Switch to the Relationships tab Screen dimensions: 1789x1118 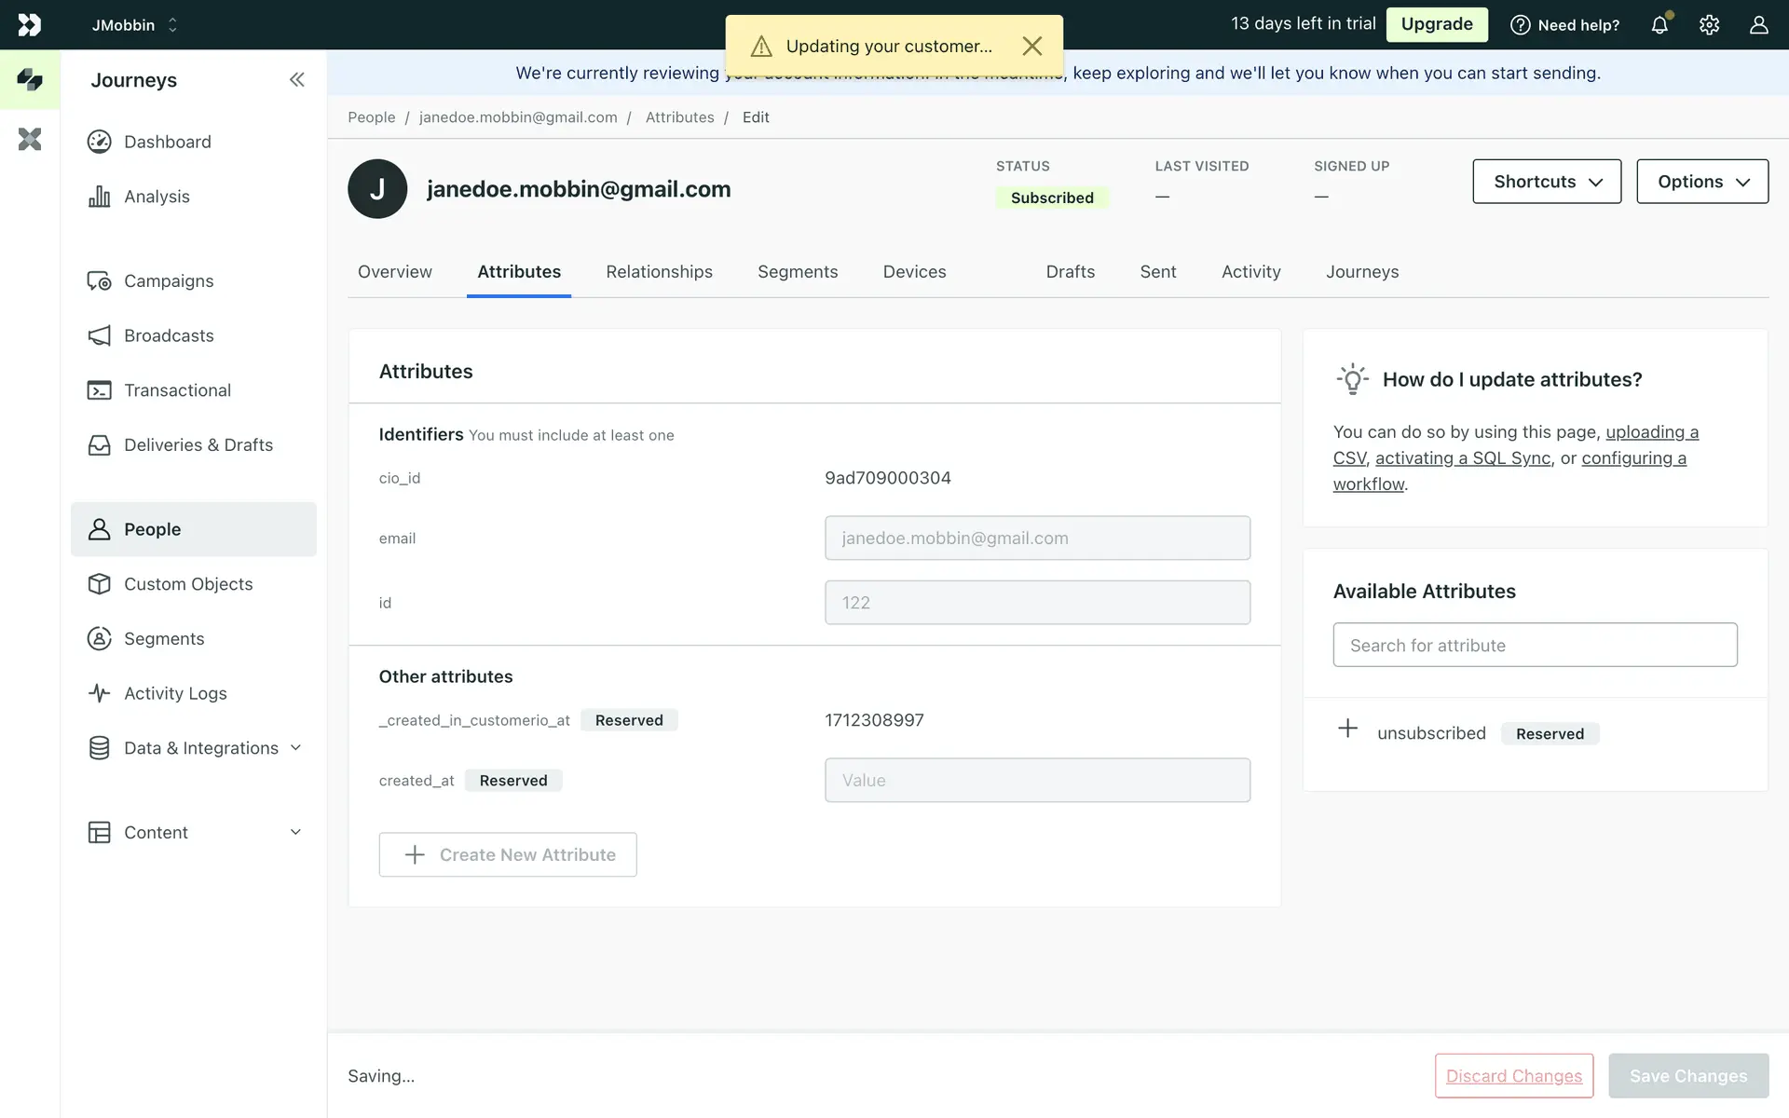(659, 272)
